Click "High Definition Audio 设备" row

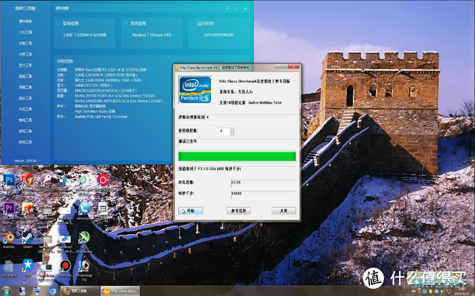point(95,111)
